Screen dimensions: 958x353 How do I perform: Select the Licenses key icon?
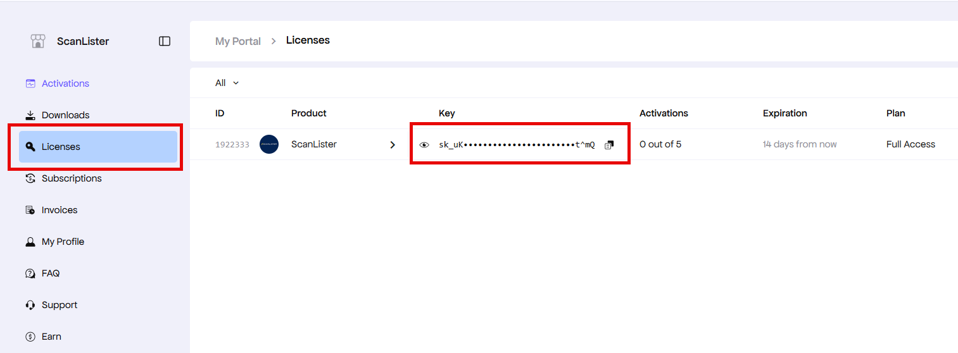[x=30, y=147]
